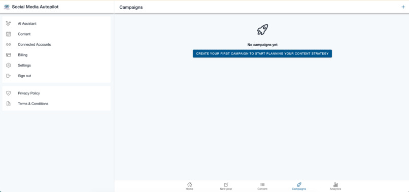Screen dimensions: 409x192
Task: Click the AI Assistant sparkle icon
Action: (x=8, y=23)
